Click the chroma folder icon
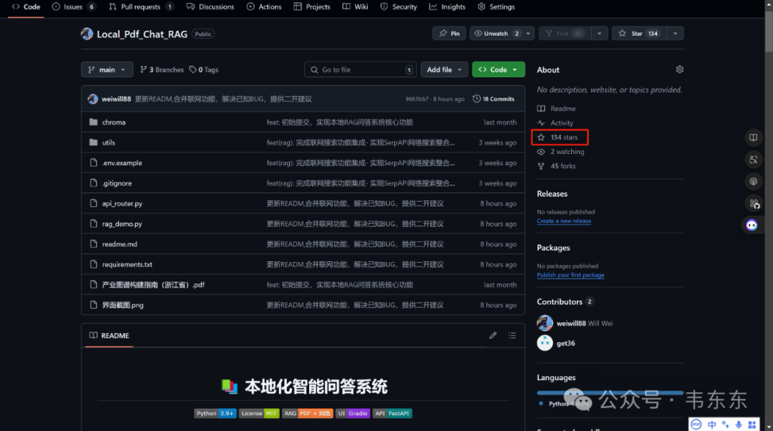The width and height of the screenshot is (773, 431). tap(93, 122)
